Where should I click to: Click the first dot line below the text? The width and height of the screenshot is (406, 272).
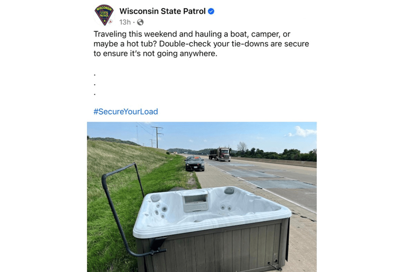(x=94, y=74)
